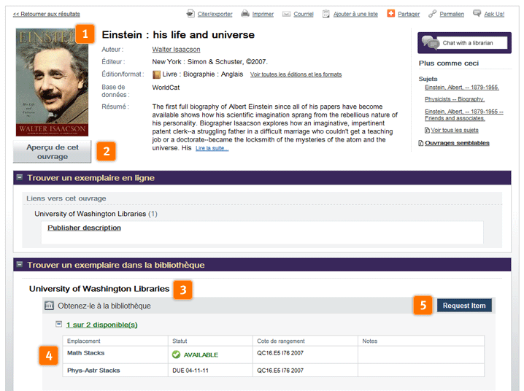Click the Aperçu de cet ouvrage button

tap(53, 152)
